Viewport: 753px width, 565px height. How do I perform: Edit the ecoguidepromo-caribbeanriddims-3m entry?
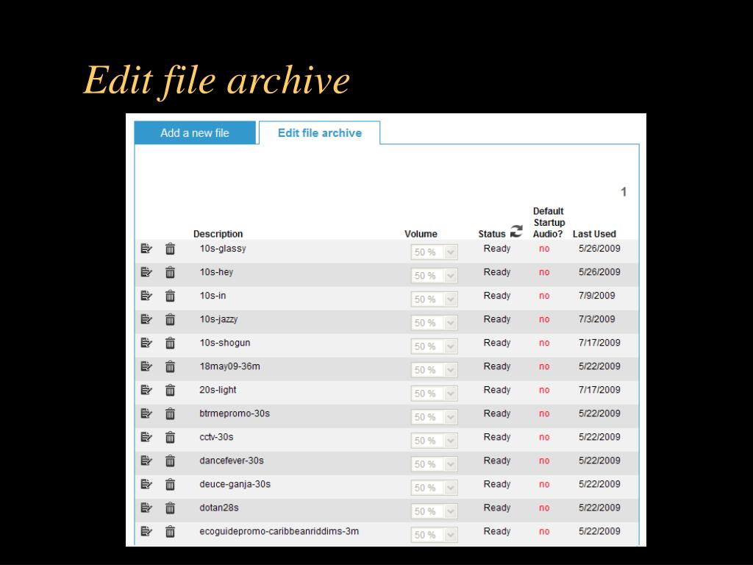coord(146,531)
